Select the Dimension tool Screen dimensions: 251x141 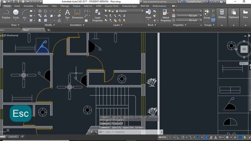coord(78,14)
